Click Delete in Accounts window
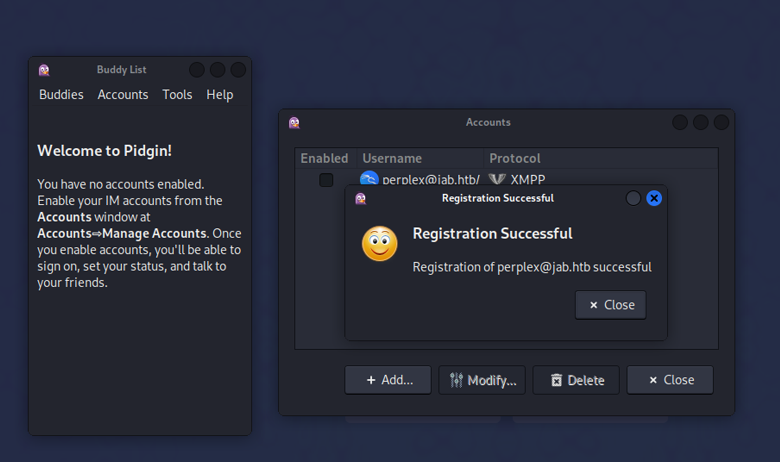The image size is (780, 462). coord(576,380)
